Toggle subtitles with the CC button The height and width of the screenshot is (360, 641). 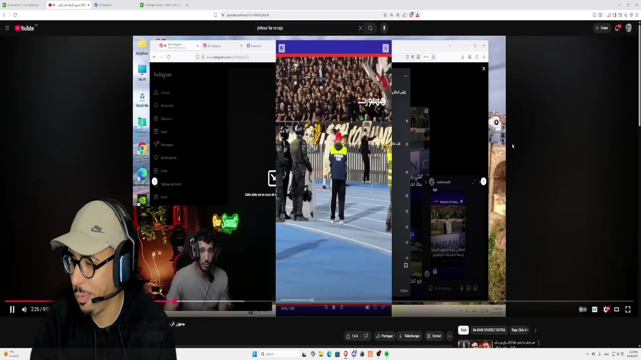[x=594, y=309]
